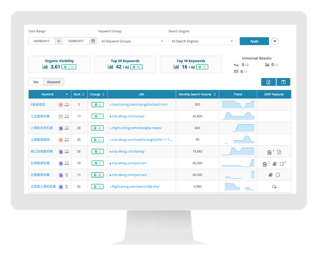Viewport: 318px width, 254px height.
Task: Open the All Keyword Groups dropdown
Action: [132, 41]
